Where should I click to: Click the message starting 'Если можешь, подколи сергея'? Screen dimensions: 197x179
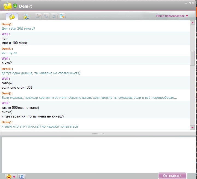coord(89,98)
